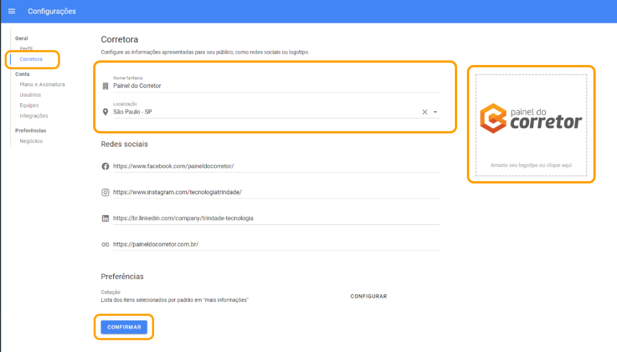Edit the Instagram URL field
The height and width of the screenshot is (352, 617).
[x=276, y=192]
